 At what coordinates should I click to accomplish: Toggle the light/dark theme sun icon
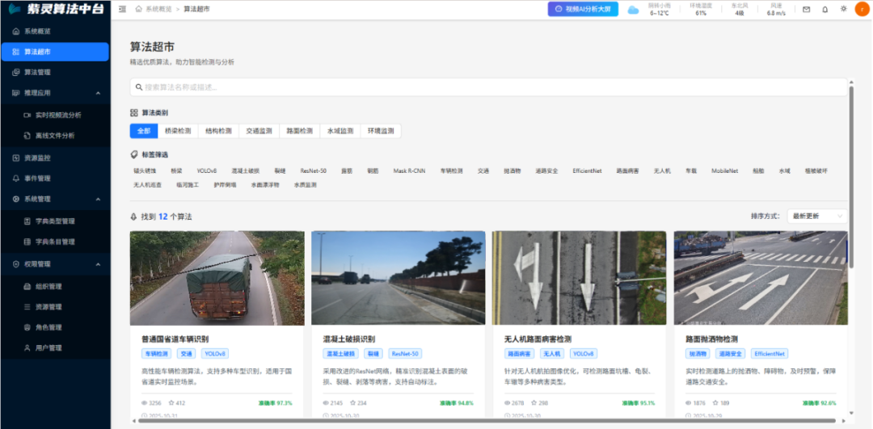(843, 9)
